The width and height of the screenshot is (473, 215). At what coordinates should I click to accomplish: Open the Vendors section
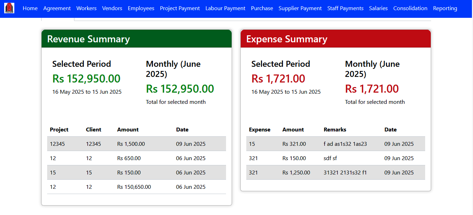(x=112, y=8)
